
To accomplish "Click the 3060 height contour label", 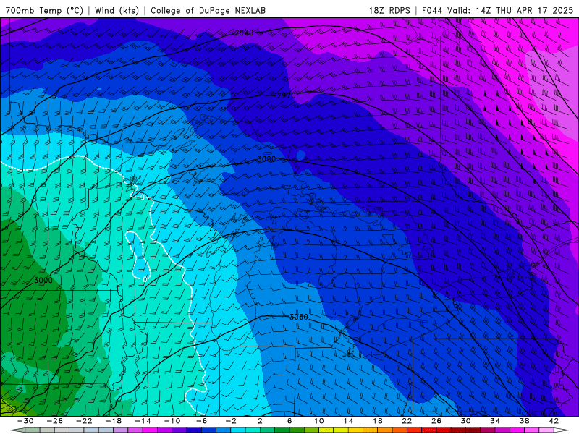I will pos(298,317).
